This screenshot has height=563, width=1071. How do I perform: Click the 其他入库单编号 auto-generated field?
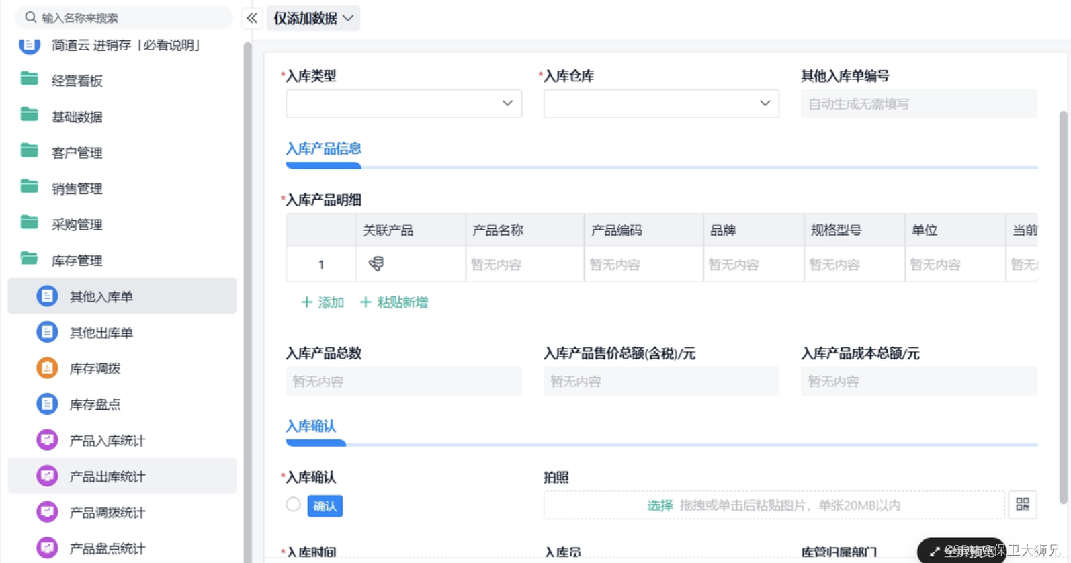point(918,103)
